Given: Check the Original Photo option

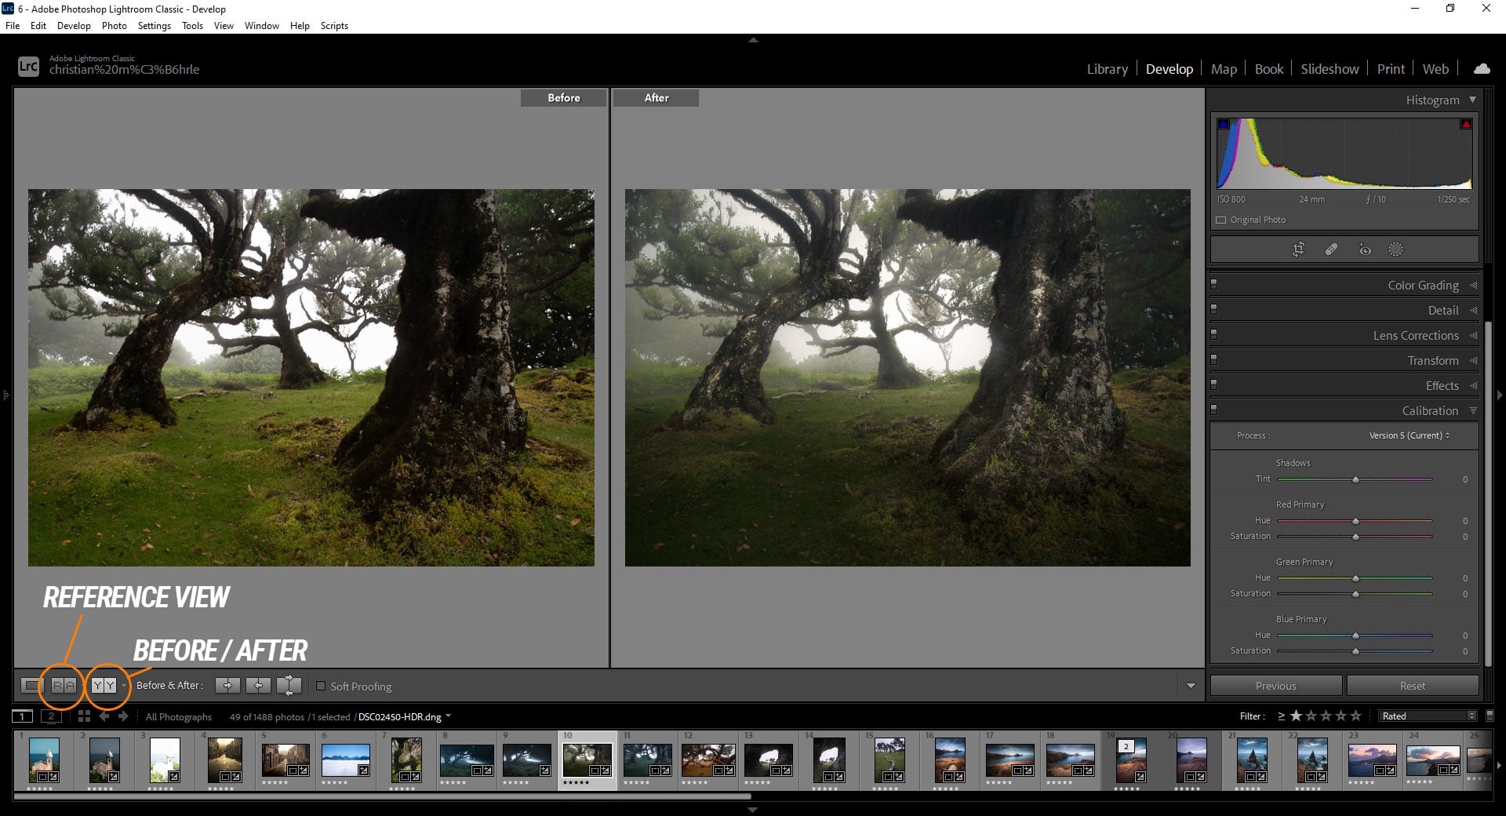Looking at the screenshot, I should tap(1221, 220).
